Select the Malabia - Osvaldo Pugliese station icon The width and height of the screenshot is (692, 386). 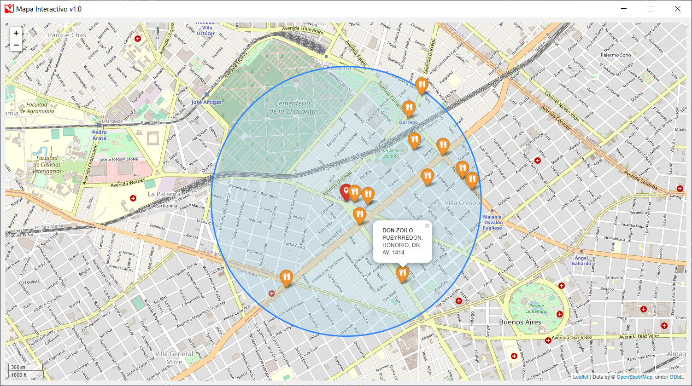[492, 211]
